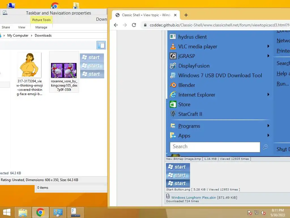This screenshot has width=290, height=218.
Task: Expand the Internet Explorer submenu arrow
Action: (268, 94)
